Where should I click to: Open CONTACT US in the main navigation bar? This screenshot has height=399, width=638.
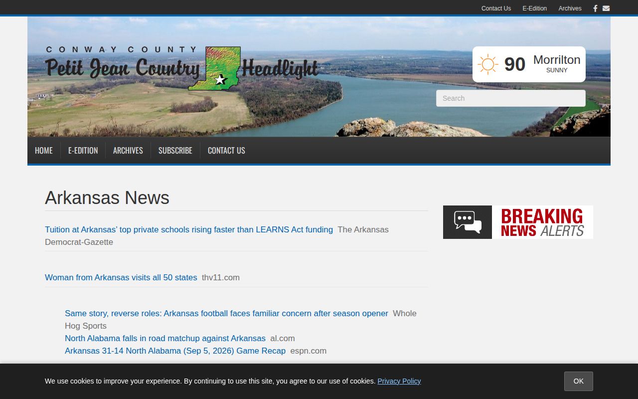(x=226, y=150)
